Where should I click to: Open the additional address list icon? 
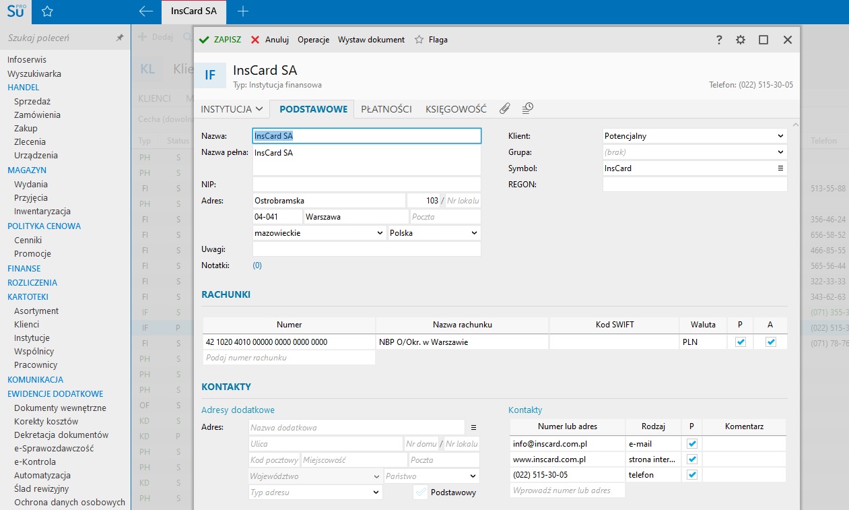coord(473,427)
